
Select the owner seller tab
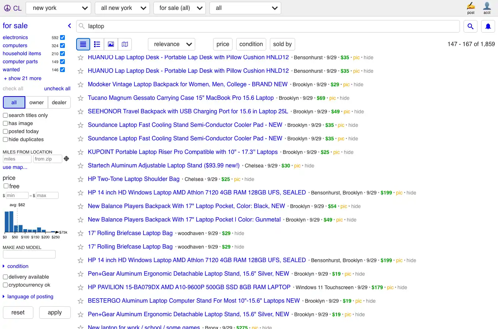(37, 102)
